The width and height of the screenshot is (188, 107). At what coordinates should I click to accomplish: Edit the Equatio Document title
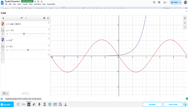12,1
